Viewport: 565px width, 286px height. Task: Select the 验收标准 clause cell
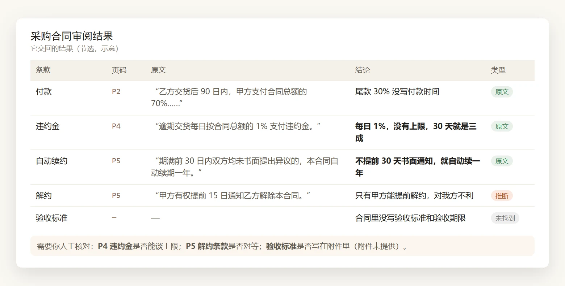click(x=51, y=218)
